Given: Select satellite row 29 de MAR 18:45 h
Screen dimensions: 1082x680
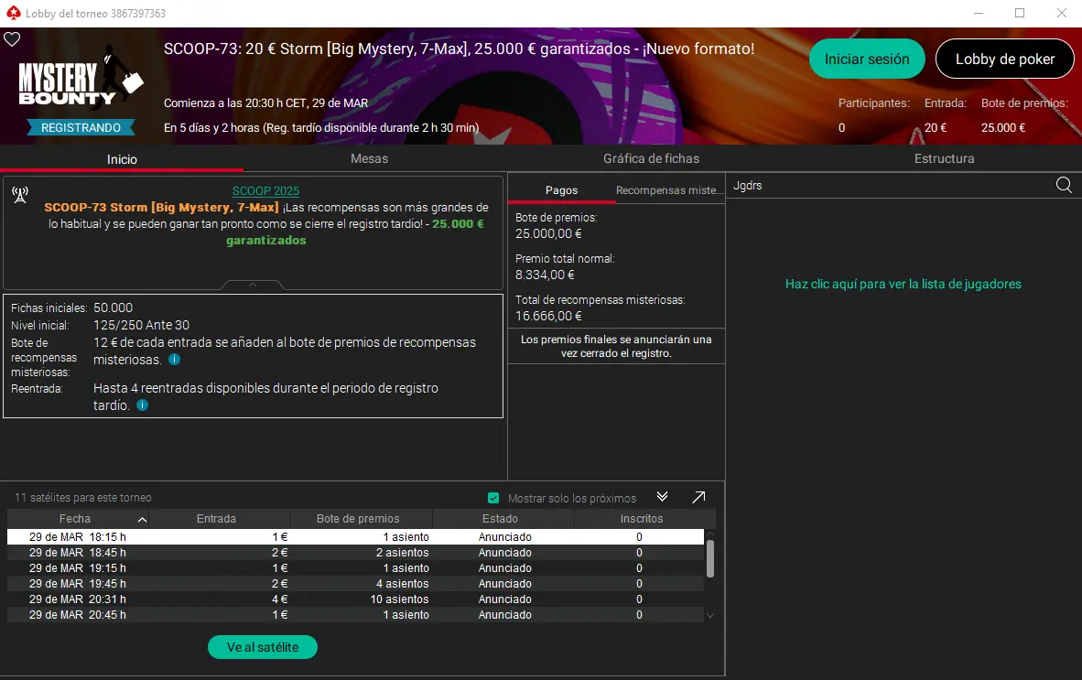Looking at the screenshot, I should coord(355,553).
